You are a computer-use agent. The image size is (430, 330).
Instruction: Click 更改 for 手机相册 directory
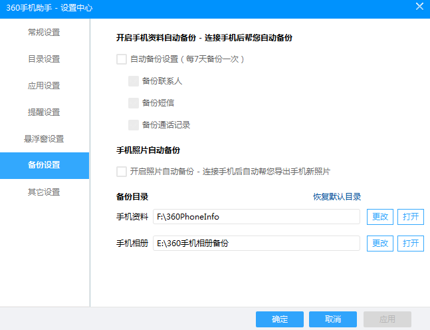tap(380, 244)
